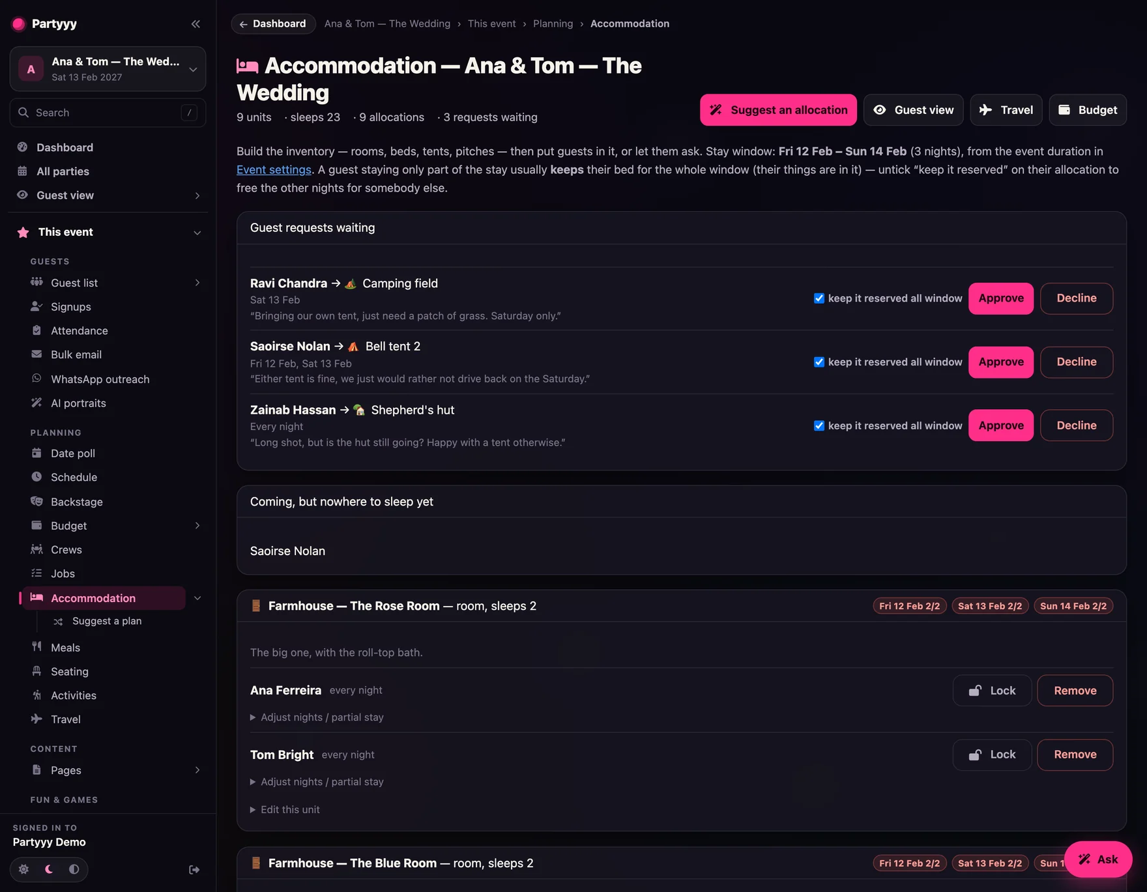1147x892 pixels.
Task: Expand Adjust nights for Ana Ferreira
Action: pyautogui.click(x=317, y=717)
